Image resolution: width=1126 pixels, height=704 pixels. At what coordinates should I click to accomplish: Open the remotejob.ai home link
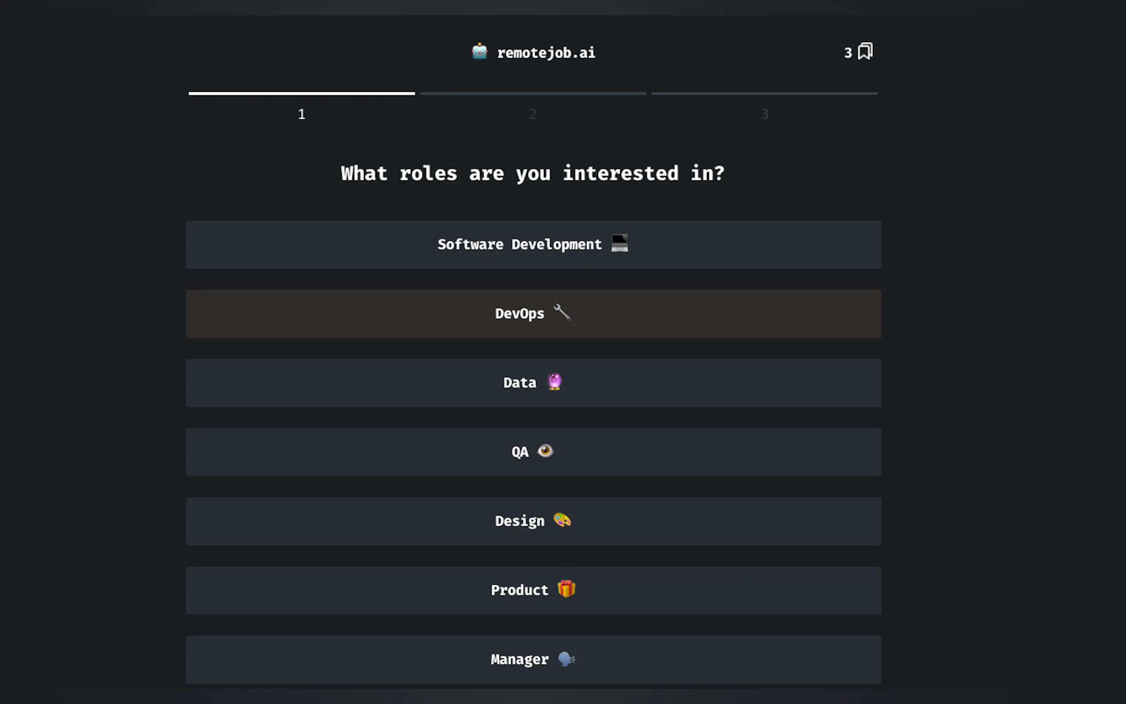tap(546, 53)
